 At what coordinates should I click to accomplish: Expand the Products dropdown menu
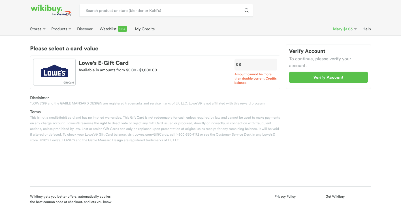click(61, 29)
